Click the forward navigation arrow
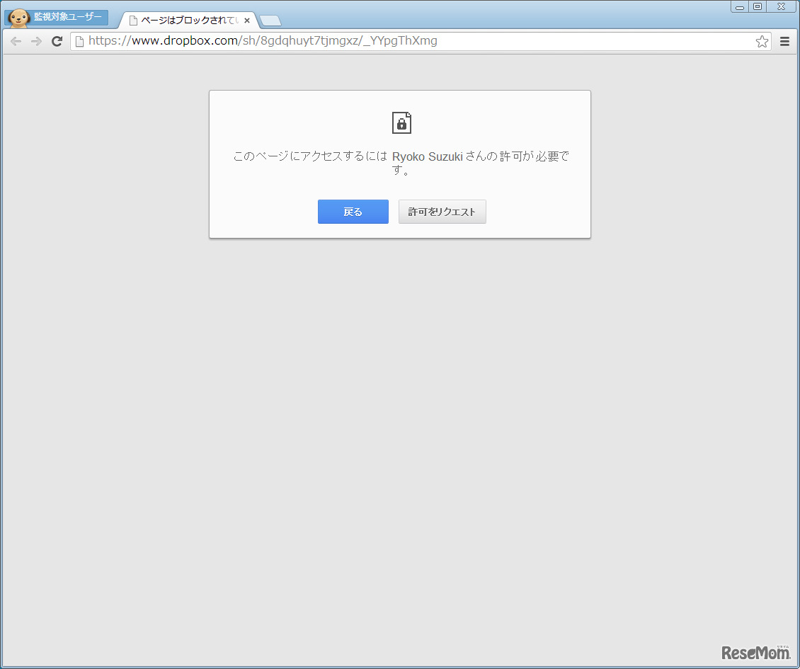The height and width of the screenshot is (669, 800). click(x=36, y=41)
